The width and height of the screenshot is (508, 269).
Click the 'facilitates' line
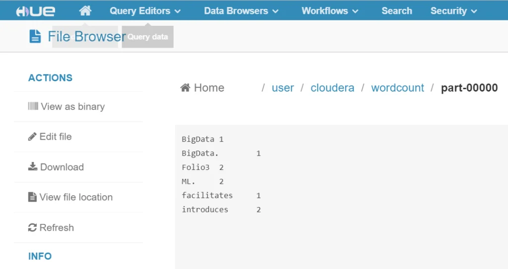pyautogui.click(x=221, y=196)
